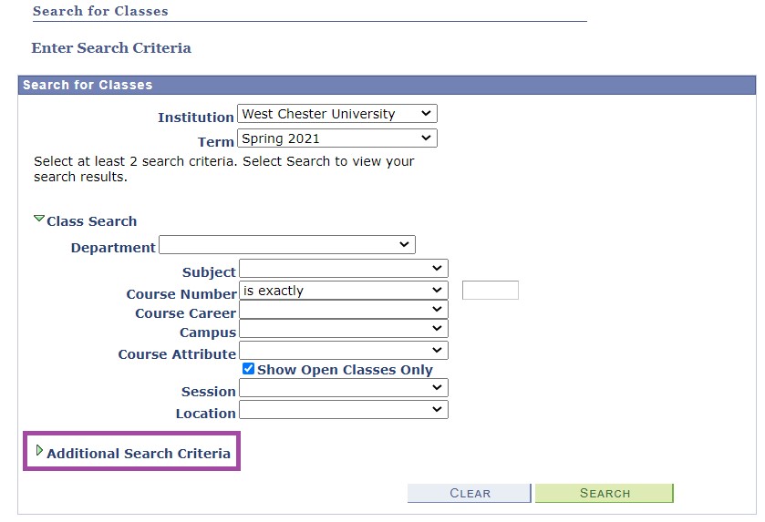Open the Term dropdown showing Spring 2021
The height and width of the screenshot is (522, 765).
[x=337, y=138]
